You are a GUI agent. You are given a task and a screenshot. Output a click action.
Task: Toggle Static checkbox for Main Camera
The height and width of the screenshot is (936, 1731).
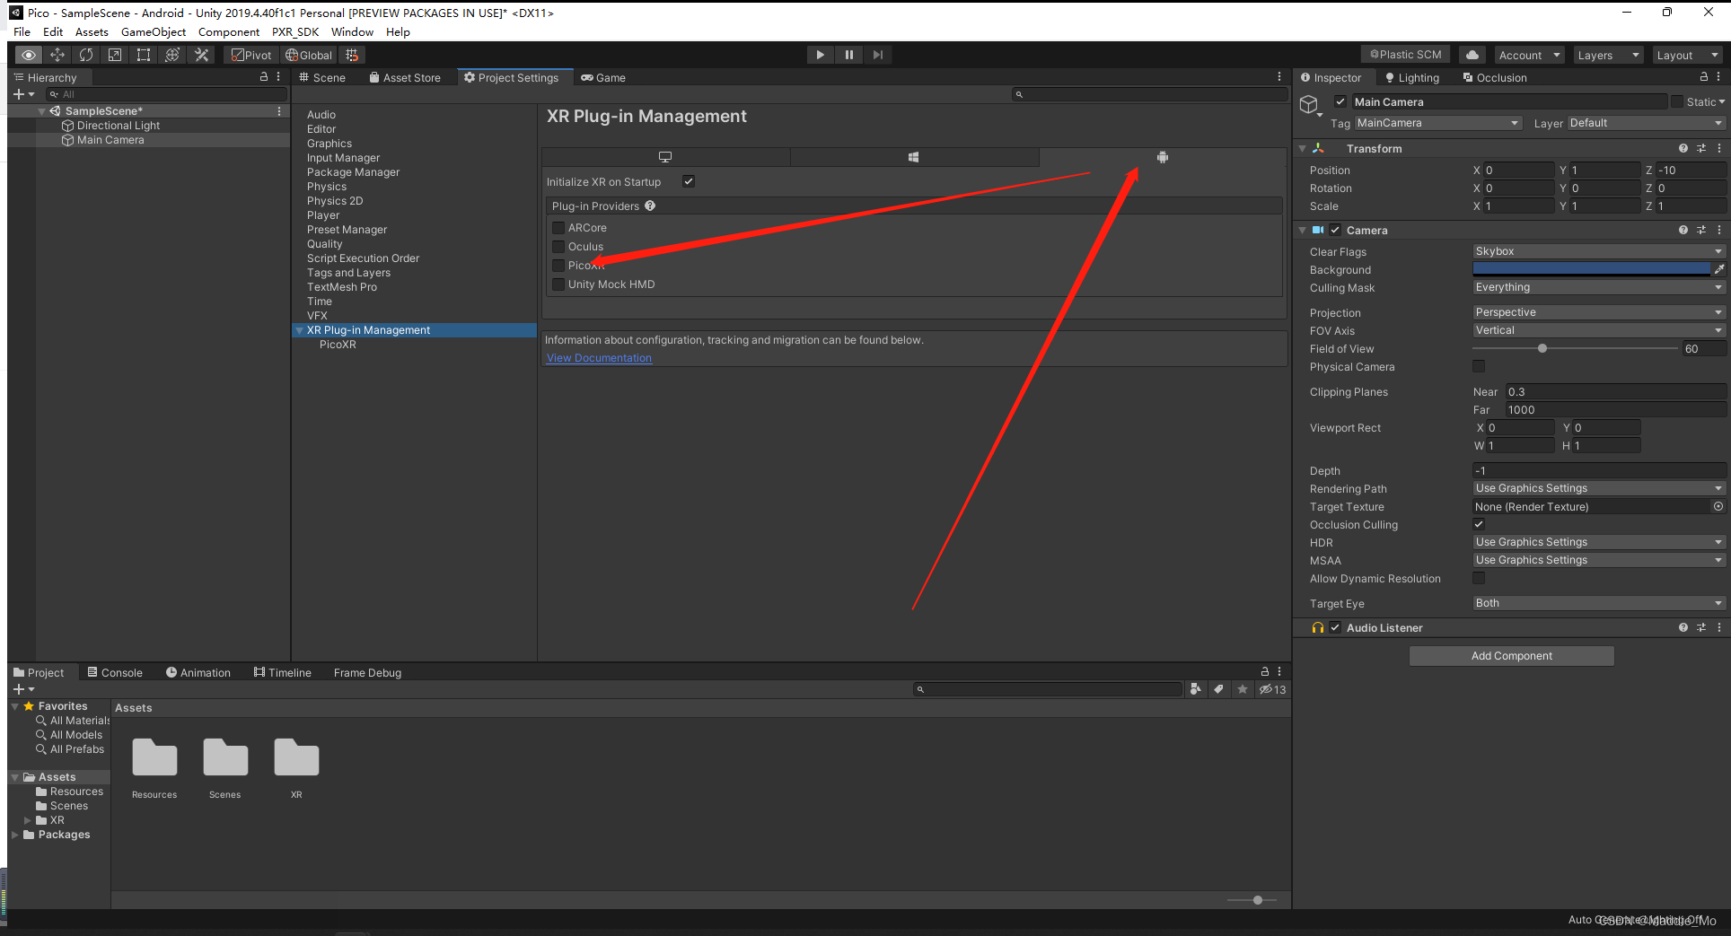coord(1676,101)
